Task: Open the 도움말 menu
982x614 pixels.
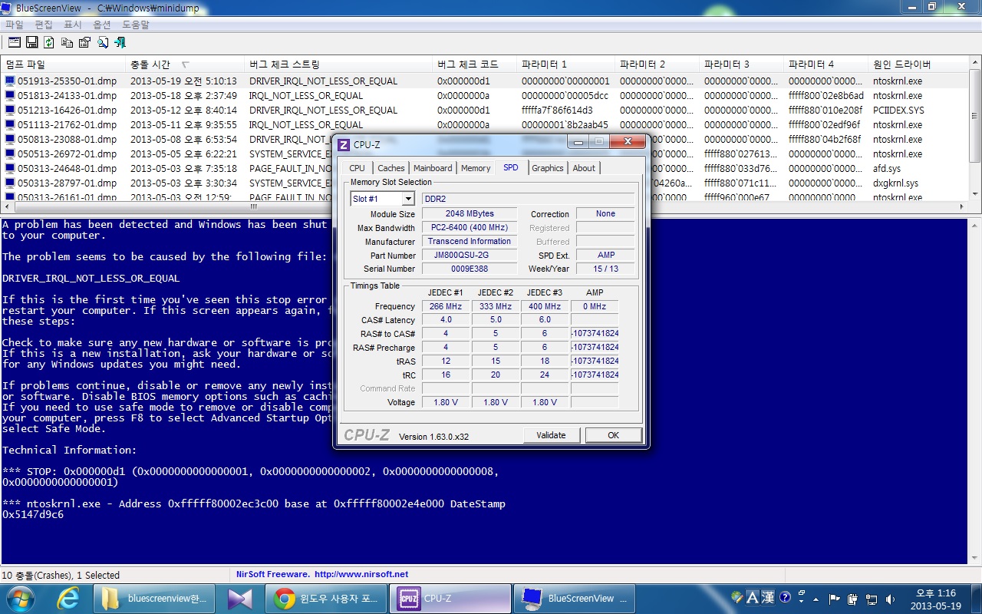Action: point(136,25)
